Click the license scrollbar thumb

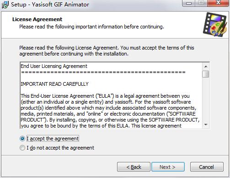(206, 74)
